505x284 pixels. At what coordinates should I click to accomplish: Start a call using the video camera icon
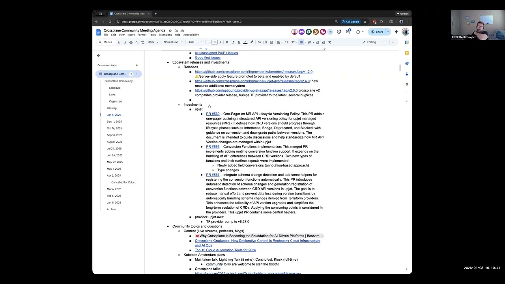click(359, 32)
